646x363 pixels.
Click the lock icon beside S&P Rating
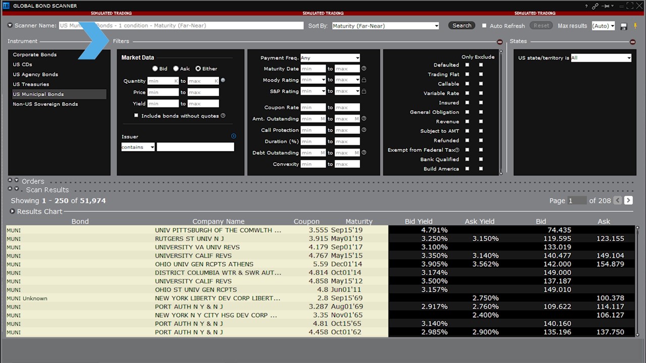pos(364,91)
